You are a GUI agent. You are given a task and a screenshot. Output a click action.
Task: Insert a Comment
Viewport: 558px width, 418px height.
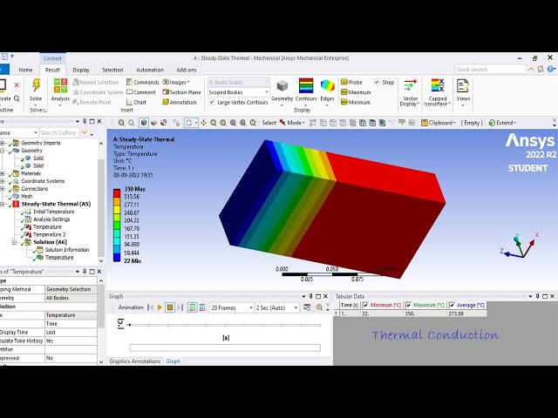[x=141, y=92]
